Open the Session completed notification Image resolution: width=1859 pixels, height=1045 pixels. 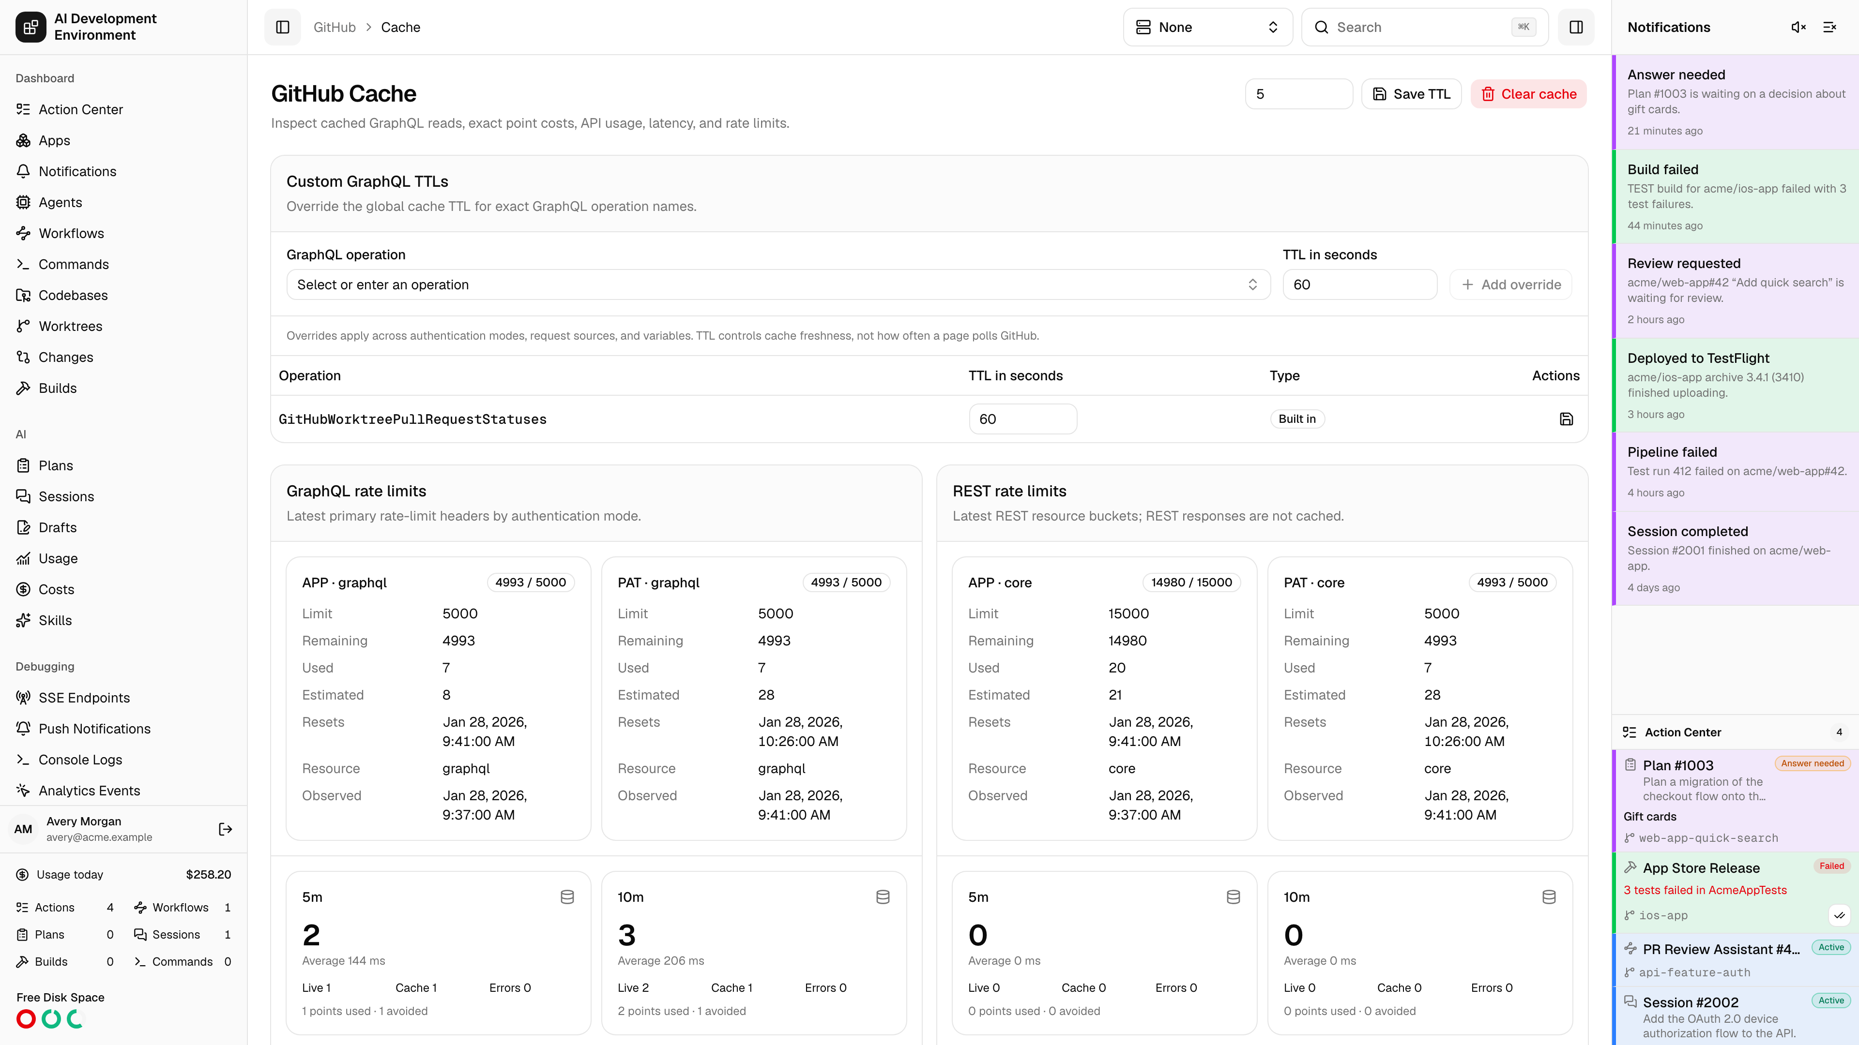coord(1735,559)
